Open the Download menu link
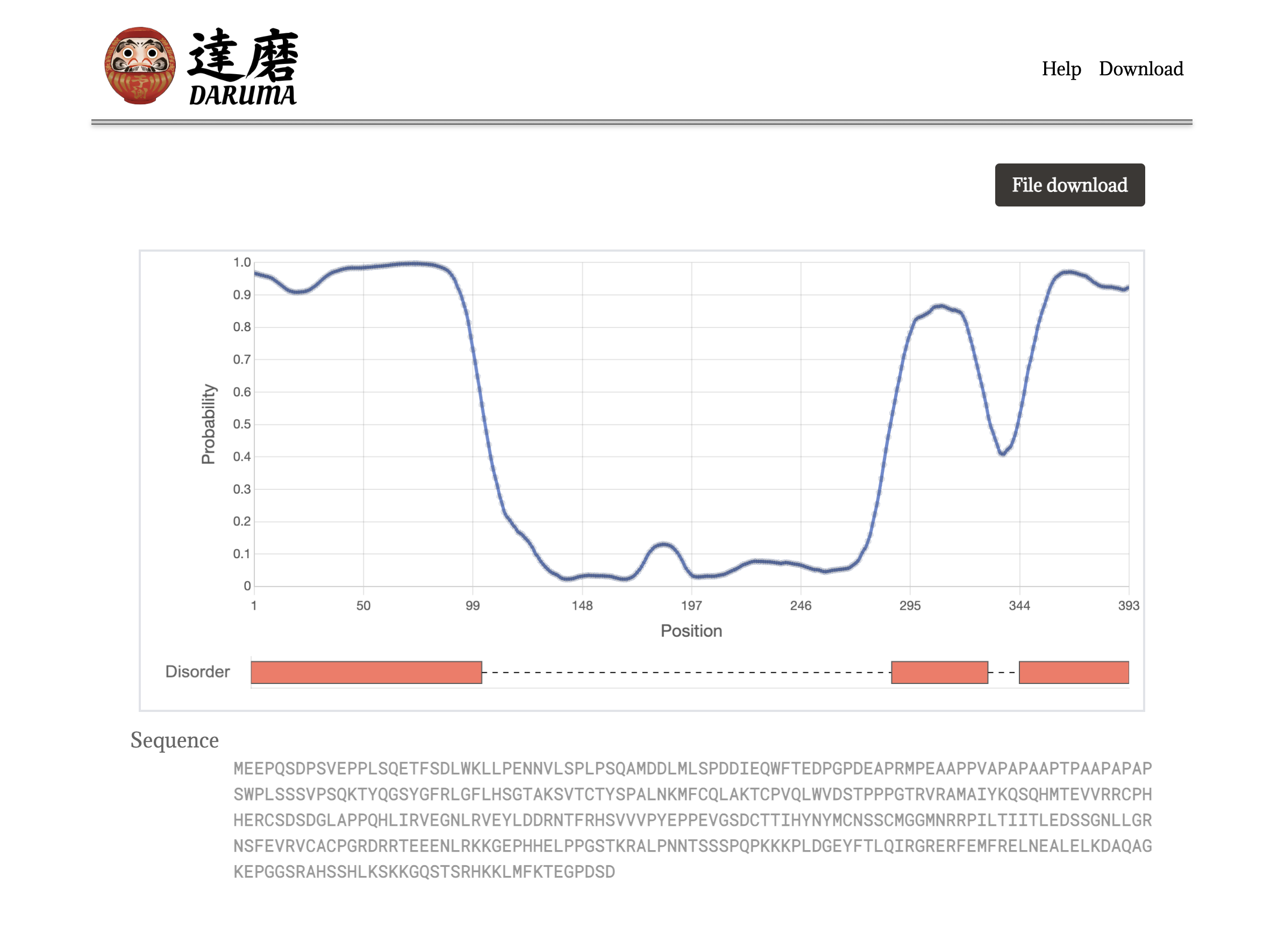This screenshot has height=941, width=1285. click(x=1140, y=69)
